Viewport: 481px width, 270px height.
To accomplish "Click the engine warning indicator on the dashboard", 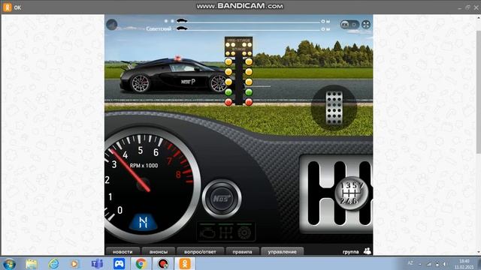I will coord(207,232).
